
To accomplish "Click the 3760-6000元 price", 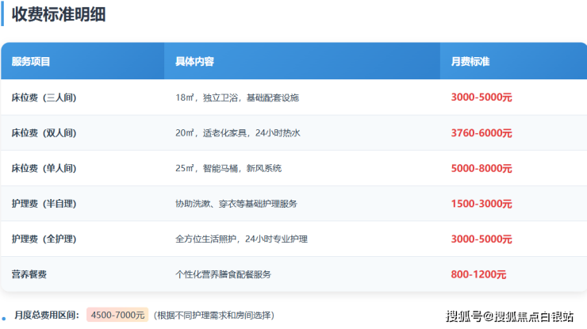I will 481,133.
